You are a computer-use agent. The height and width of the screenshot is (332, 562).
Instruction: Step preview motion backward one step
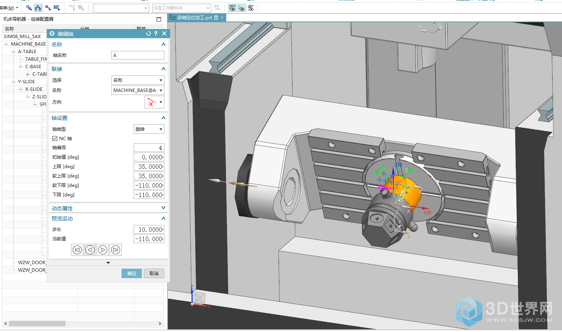tap(90, 250)
